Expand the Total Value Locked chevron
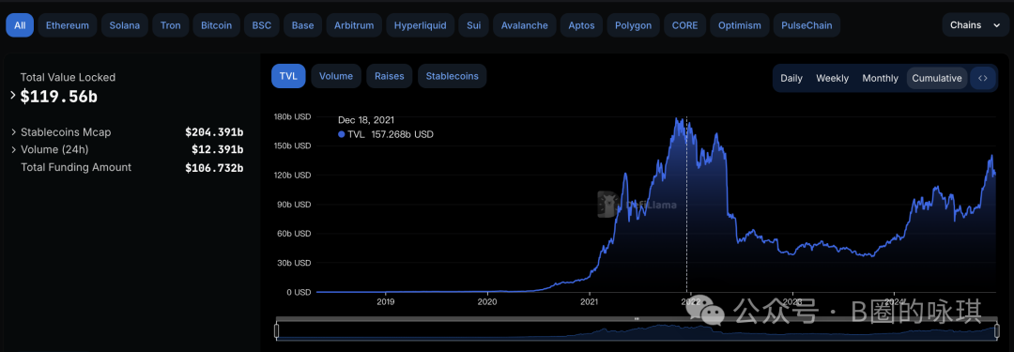The height and width of the screenshot is (352, 1014). (12, 95)
